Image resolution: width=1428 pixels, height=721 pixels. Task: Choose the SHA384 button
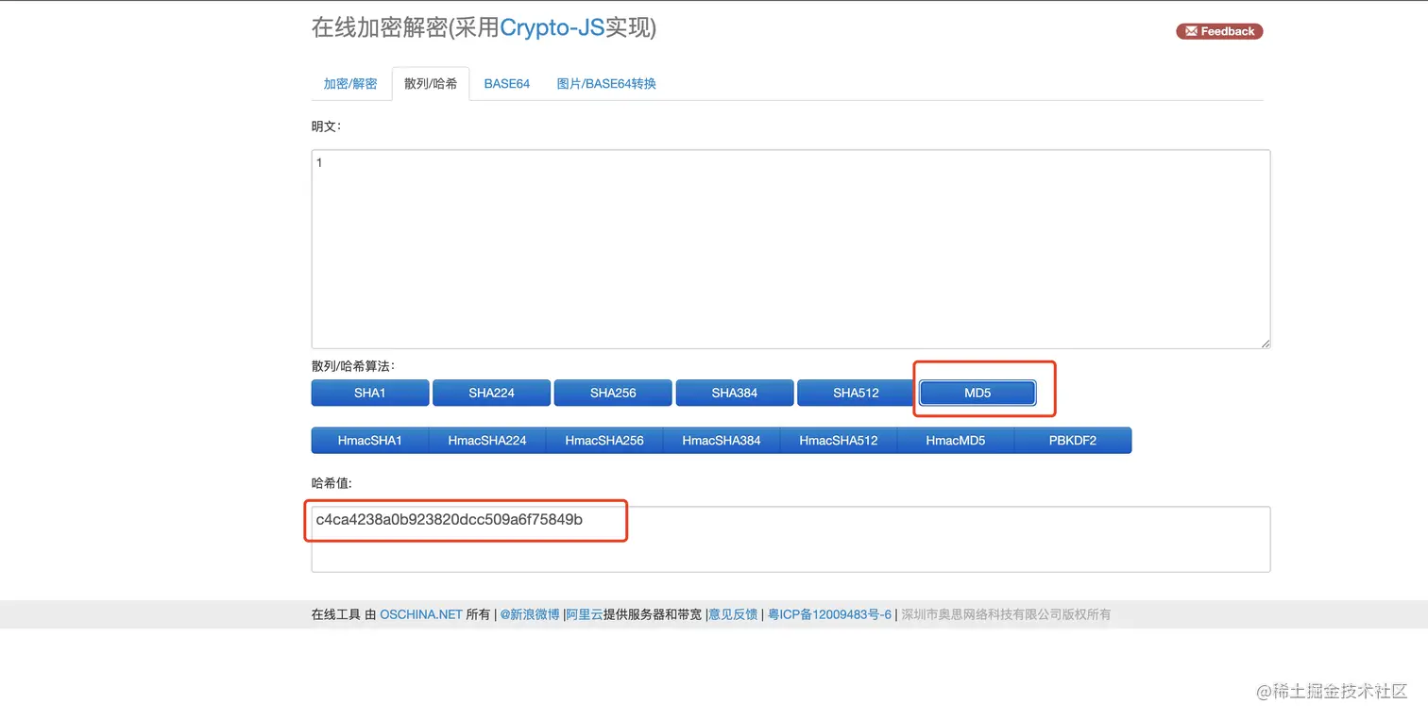[735, 393]
